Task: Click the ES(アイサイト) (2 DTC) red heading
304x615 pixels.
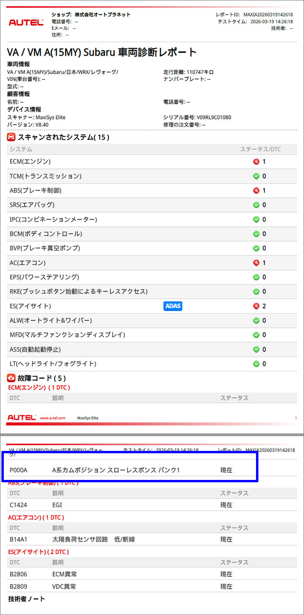Action: click(38, 552)
